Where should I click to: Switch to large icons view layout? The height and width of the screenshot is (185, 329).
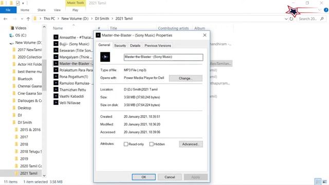point(324,181)
